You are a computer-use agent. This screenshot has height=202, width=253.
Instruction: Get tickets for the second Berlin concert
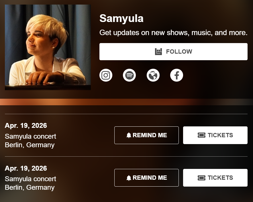point(215,178)
